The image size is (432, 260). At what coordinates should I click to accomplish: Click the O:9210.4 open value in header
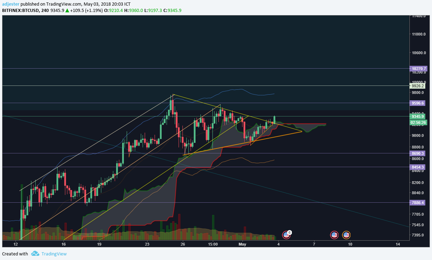(x=113, y=11)
